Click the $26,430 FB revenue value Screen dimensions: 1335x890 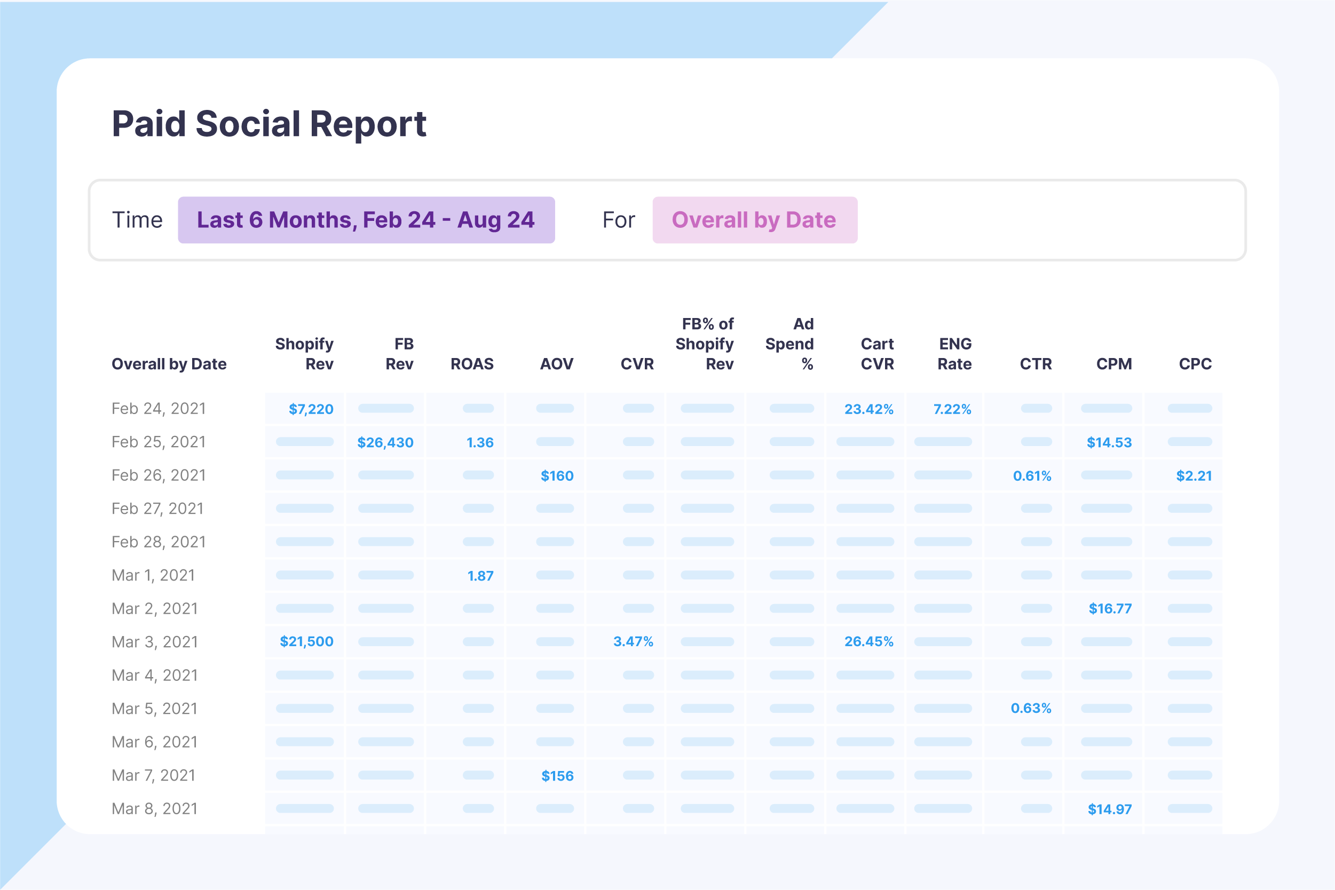(x=385, y=443)
